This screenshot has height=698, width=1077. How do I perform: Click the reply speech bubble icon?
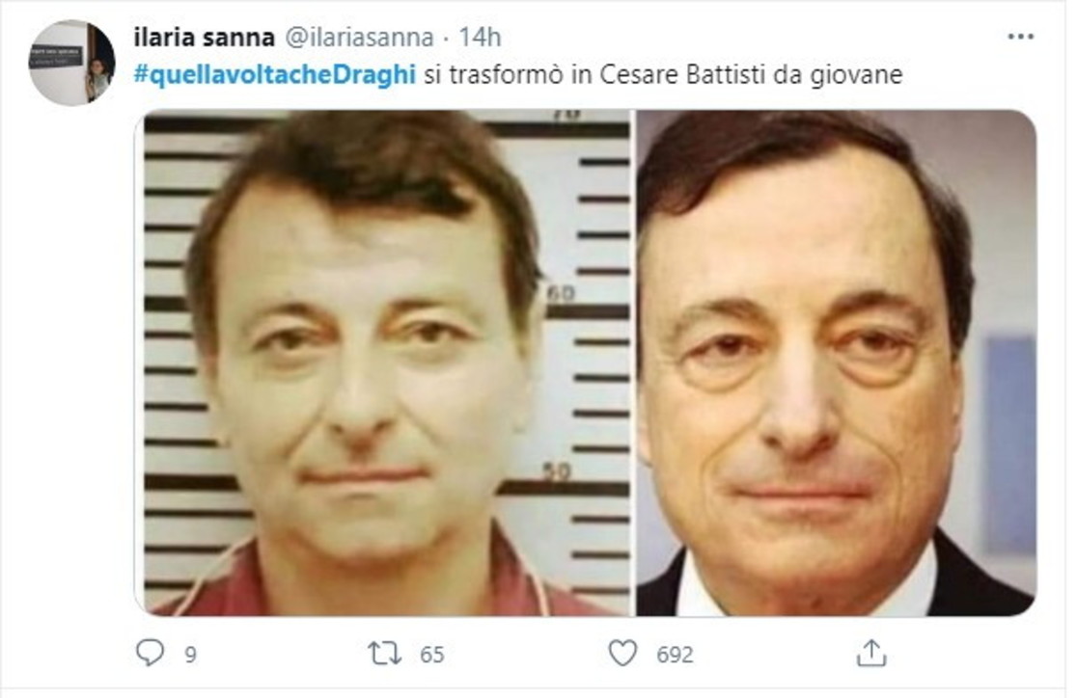[x=150, y=653]
